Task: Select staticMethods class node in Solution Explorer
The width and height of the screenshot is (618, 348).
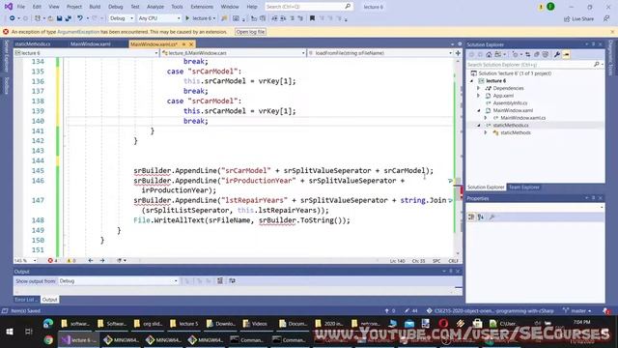Action: 516,133
